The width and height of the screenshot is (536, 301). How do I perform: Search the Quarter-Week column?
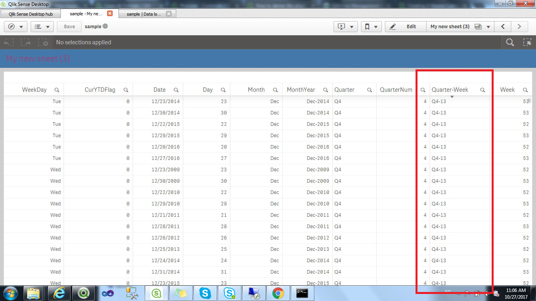tap(483, 90)
